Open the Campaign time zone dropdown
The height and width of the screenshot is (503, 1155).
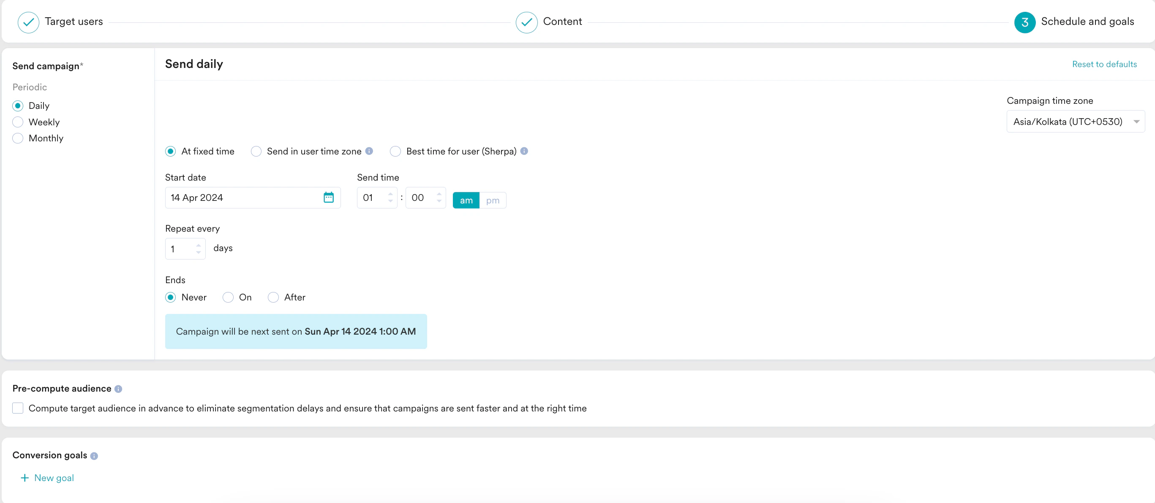[1075, 122]
